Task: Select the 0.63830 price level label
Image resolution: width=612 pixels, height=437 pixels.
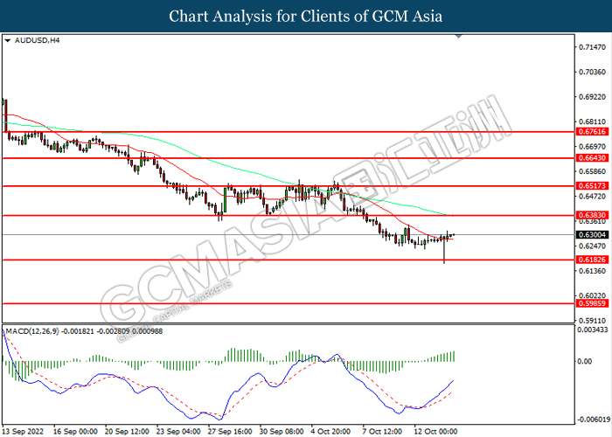Action: (x=592, y=215)
